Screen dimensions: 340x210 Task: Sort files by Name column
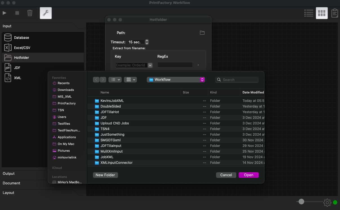[x=105, y=92]
